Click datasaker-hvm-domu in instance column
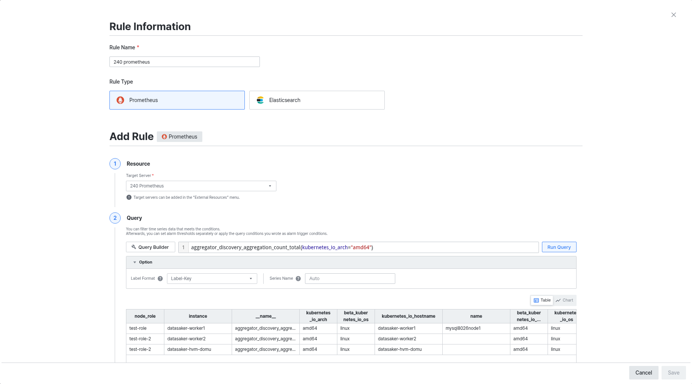Viewport: 692px width, 384px height. pyautogui.click(x=198, y=349)
